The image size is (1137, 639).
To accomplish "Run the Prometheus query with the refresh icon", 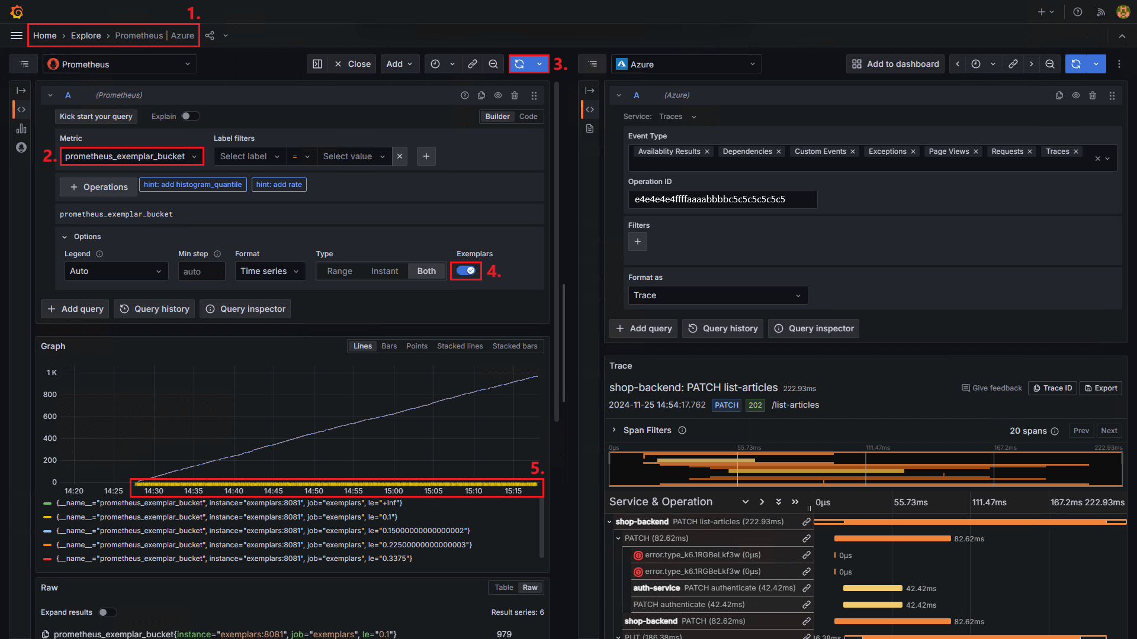I will (x=519, y=64).
